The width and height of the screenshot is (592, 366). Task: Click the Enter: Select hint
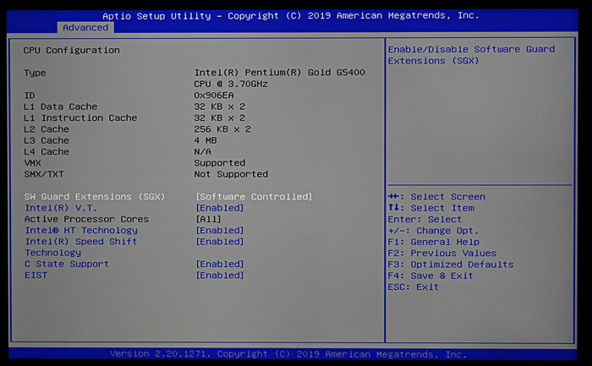point(425,219)
